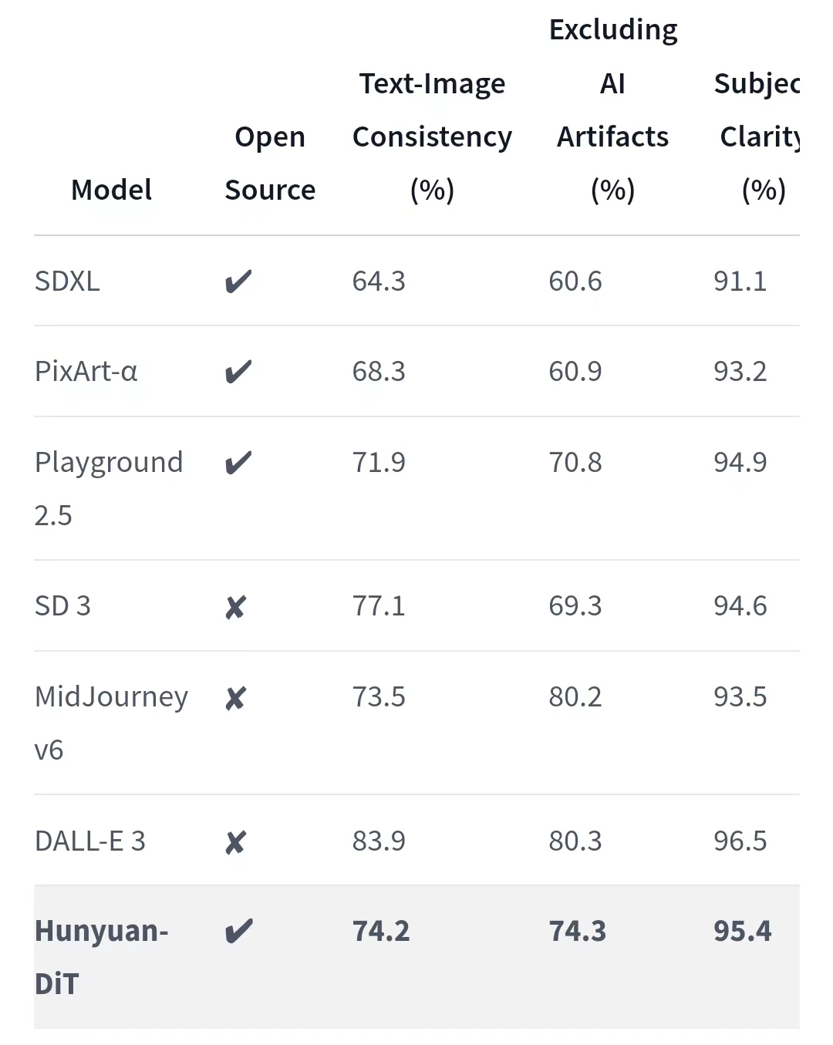Select the SD 3 77.1 consistency value
Screen dimensions: 833x1045
379,606
